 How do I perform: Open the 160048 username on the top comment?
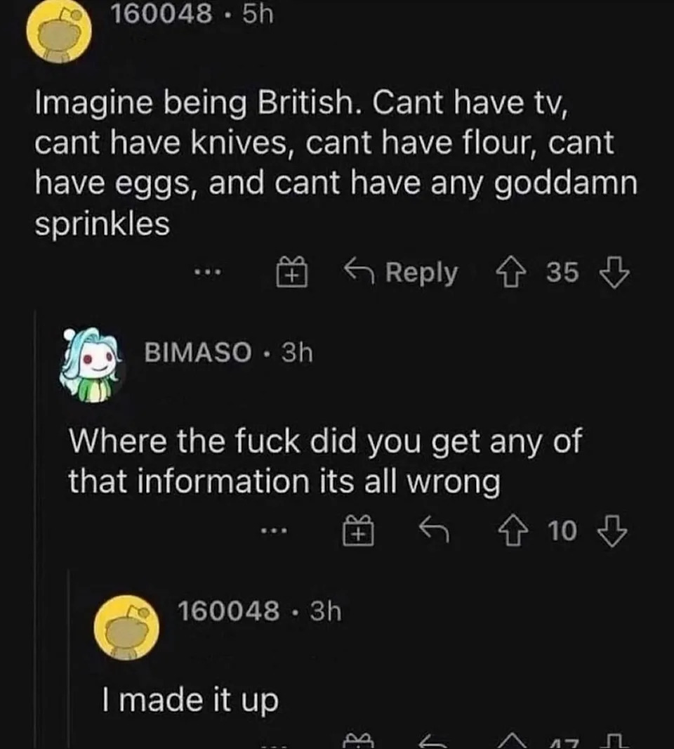coord(161,14)
